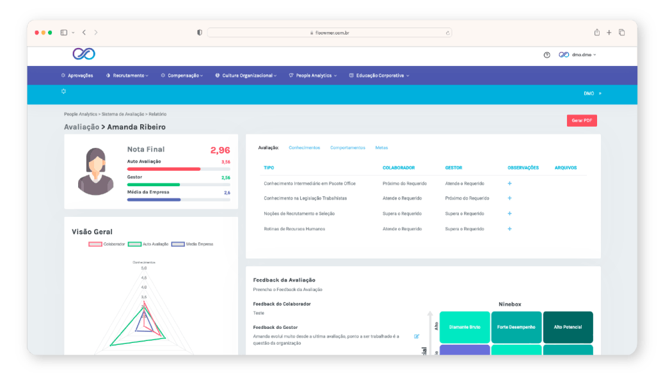Add observation for Legislação Trabalhistas row

coord(509,198)
